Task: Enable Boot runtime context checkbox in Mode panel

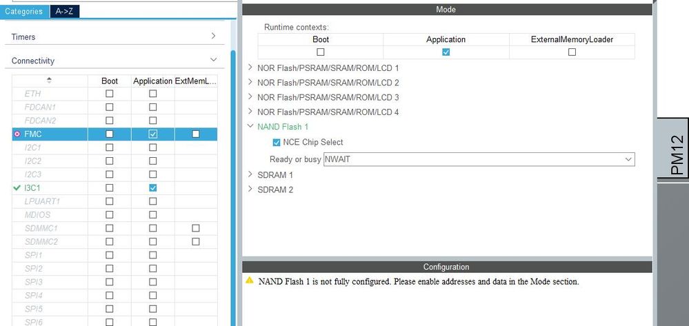Action: coord(320,52)
